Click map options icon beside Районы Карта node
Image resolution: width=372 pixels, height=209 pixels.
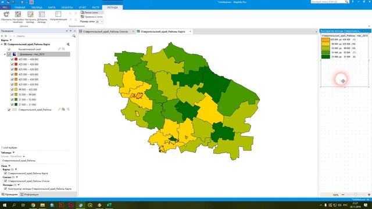coord(68,44)
